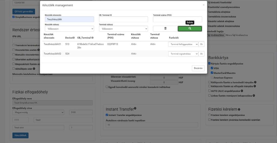Viewport: 277px width, 143px height.
Task: Enable Fizetési kérelem engedélyezése checkbox
Action: click(x=210, y=115)
